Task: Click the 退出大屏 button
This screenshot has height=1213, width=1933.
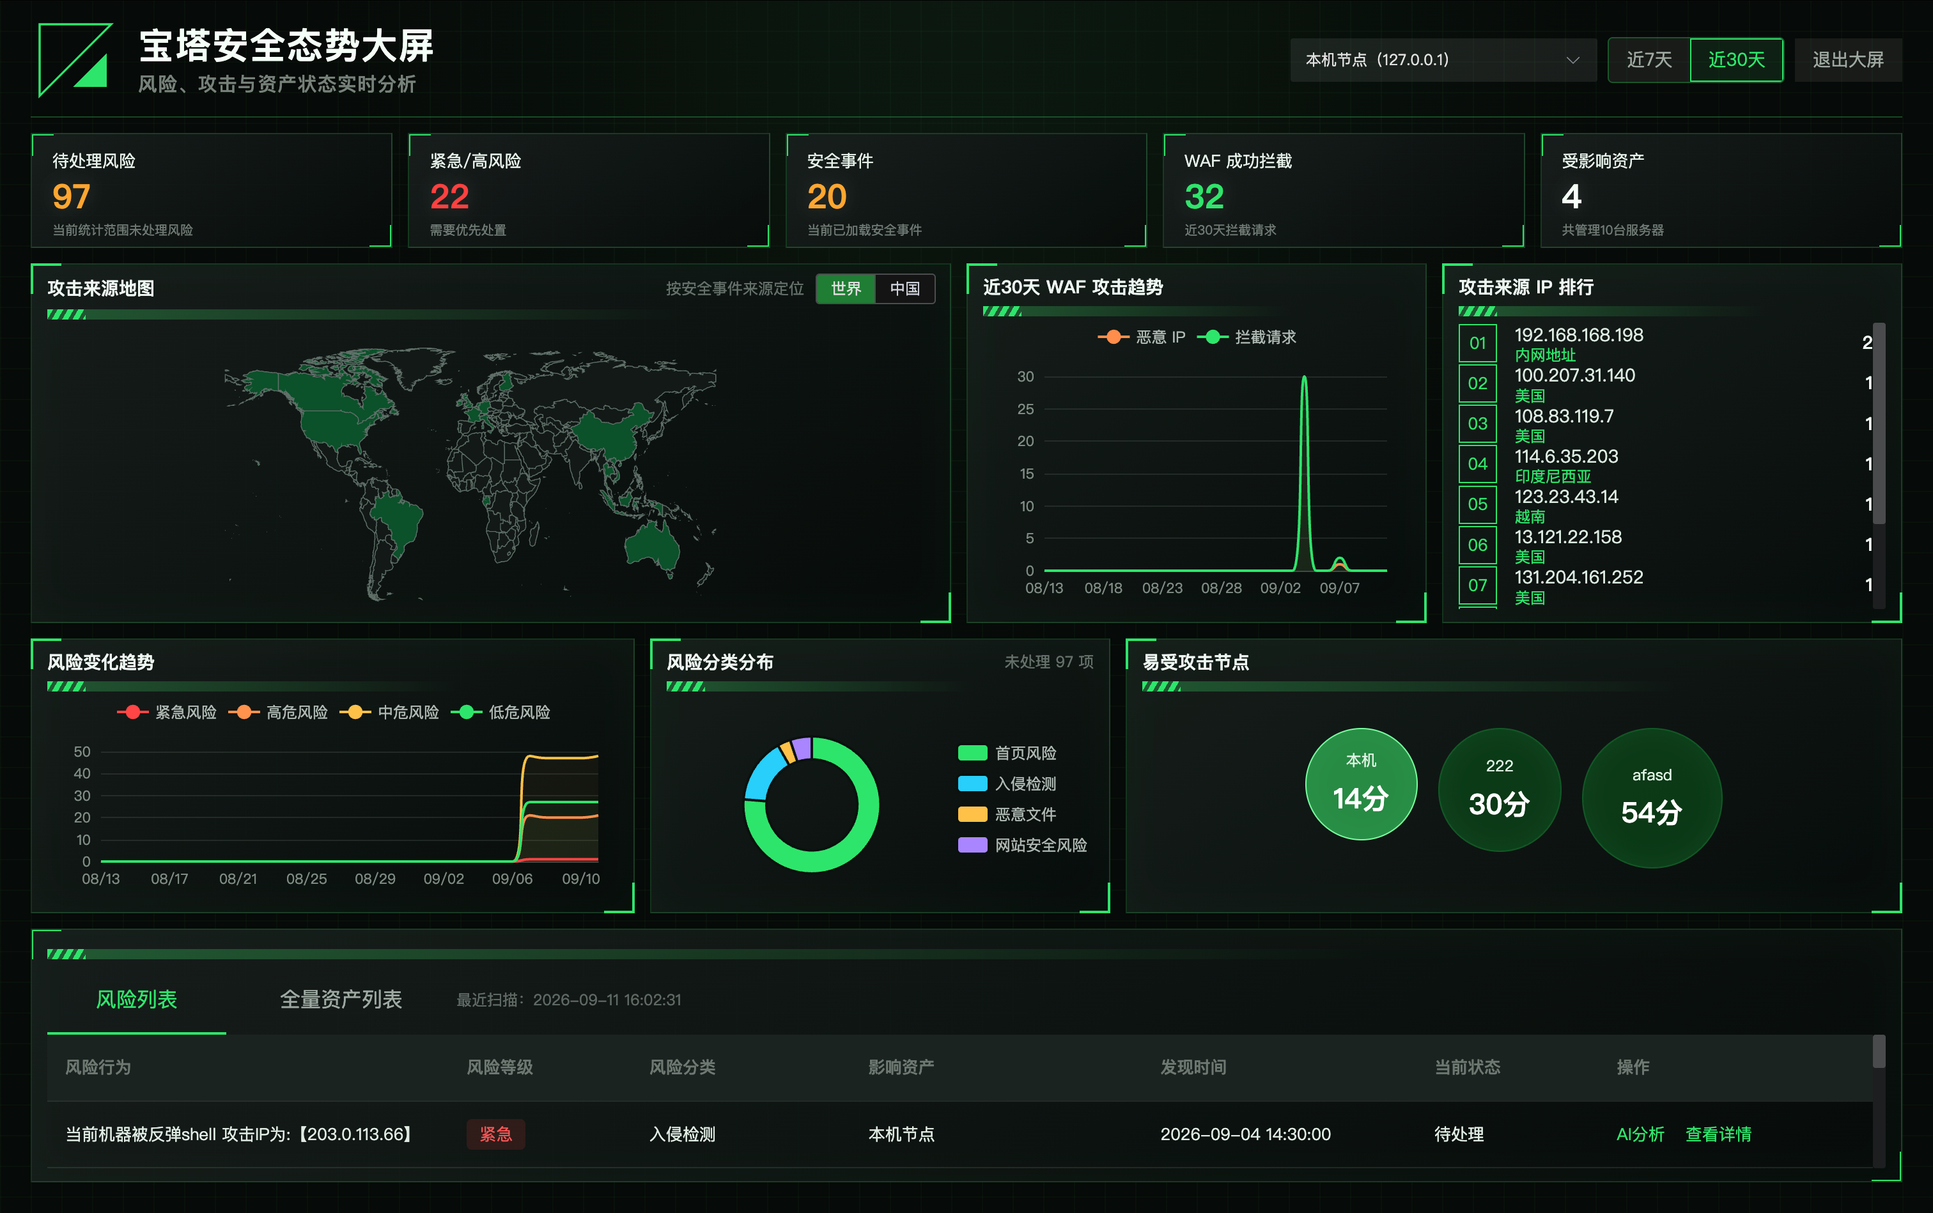Action: point(1848,60)
